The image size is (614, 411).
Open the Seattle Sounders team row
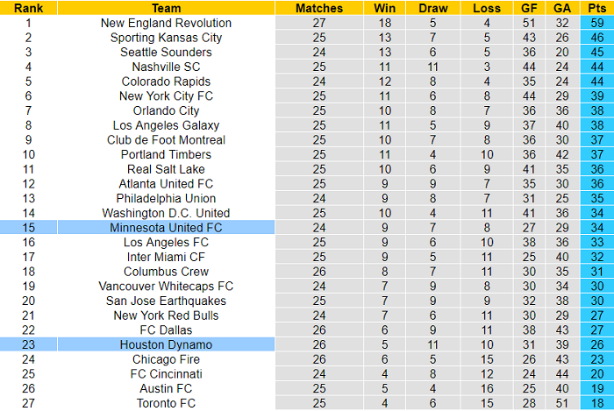tap(166, 52)
